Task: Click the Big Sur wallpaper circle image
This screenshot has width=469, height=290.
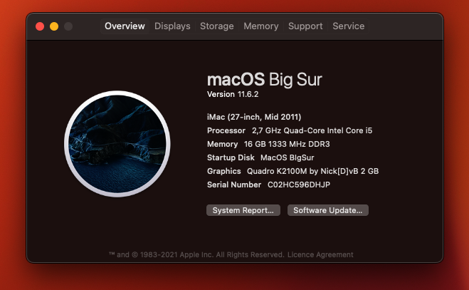Action: (x=117, y=144)
